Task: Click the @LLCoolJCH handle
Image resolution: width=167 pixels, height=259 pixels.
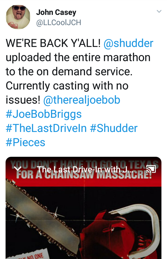Action: 59,22
